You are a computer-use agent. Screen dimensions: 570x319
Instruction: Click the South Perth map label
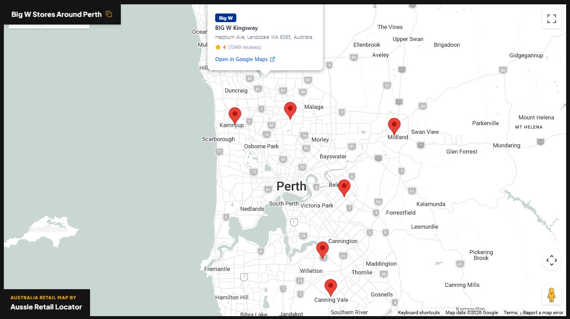[x=284, y=204]
